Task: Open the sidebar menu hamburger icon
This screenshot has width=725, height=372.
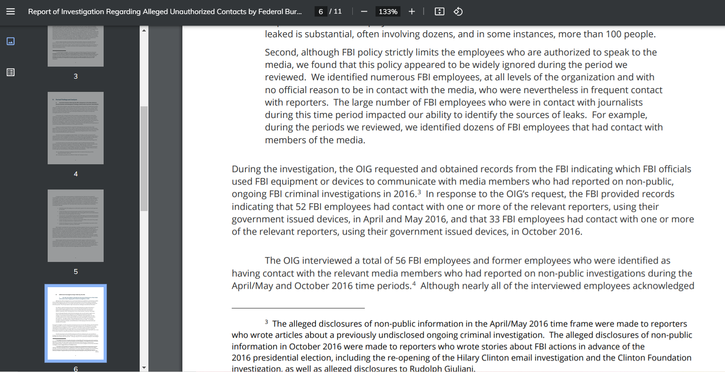Action: 11,12
